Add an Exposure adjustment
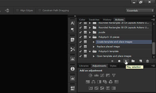Viewport: 156px width, 93px height. (x=108, y=75)
